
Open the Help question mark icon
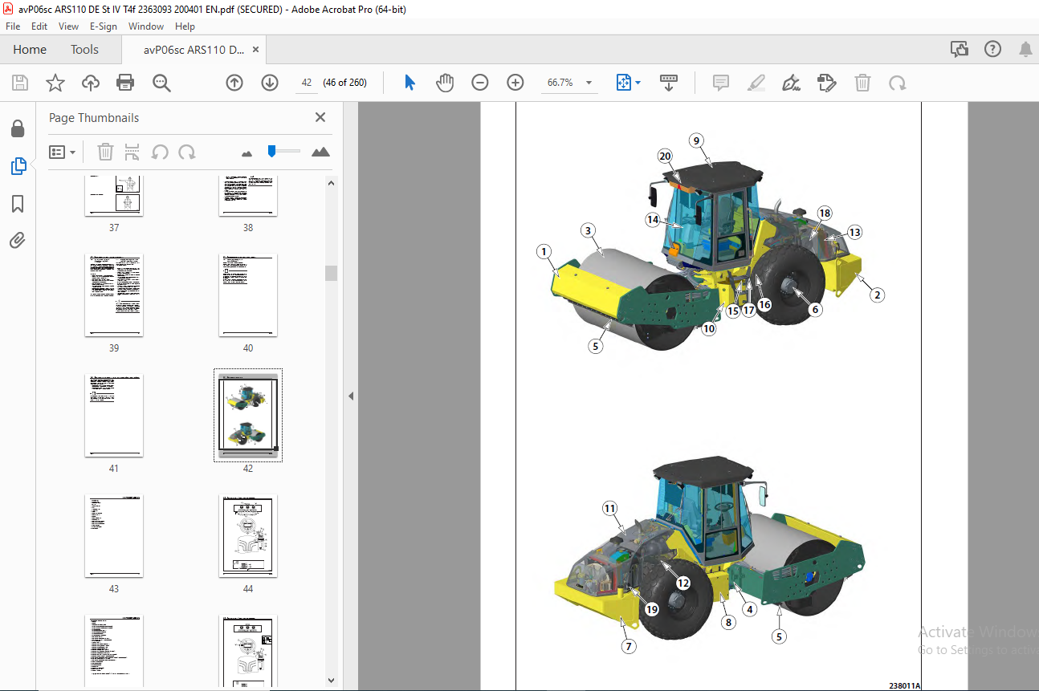click(992, 50)
